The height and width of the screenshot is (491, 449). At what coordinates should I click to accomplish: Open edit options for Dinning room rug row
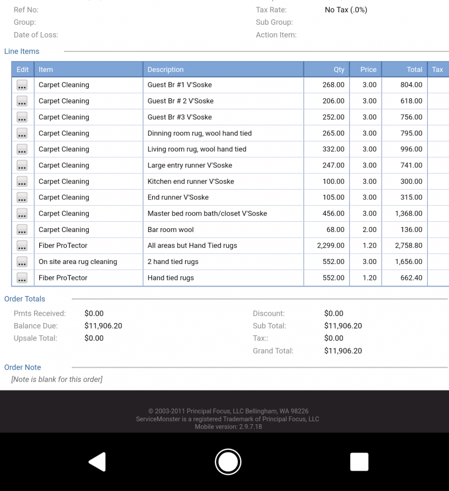tap(22, 133)
